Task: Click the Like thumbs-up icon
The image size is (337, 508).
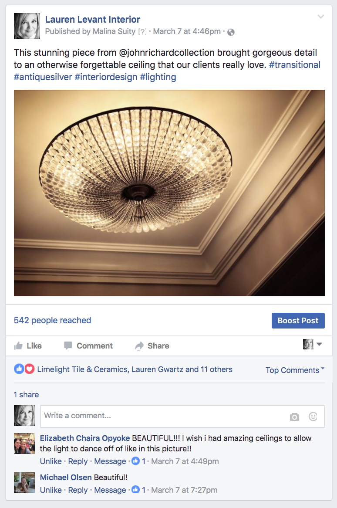Action: tap(18, 346)
